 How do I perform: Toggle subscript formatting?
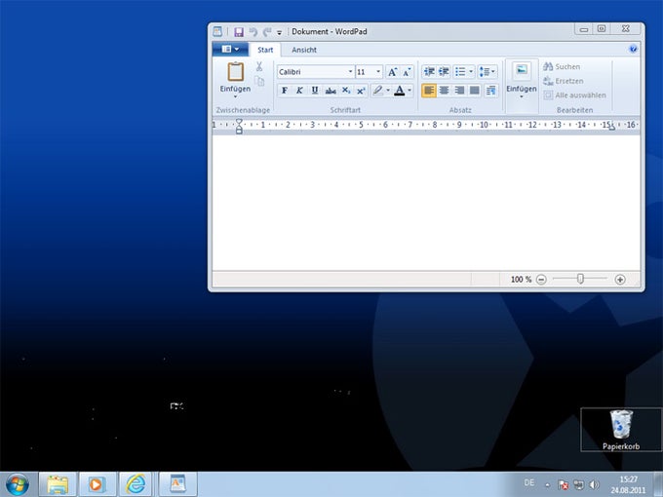[x=346, y=91]
